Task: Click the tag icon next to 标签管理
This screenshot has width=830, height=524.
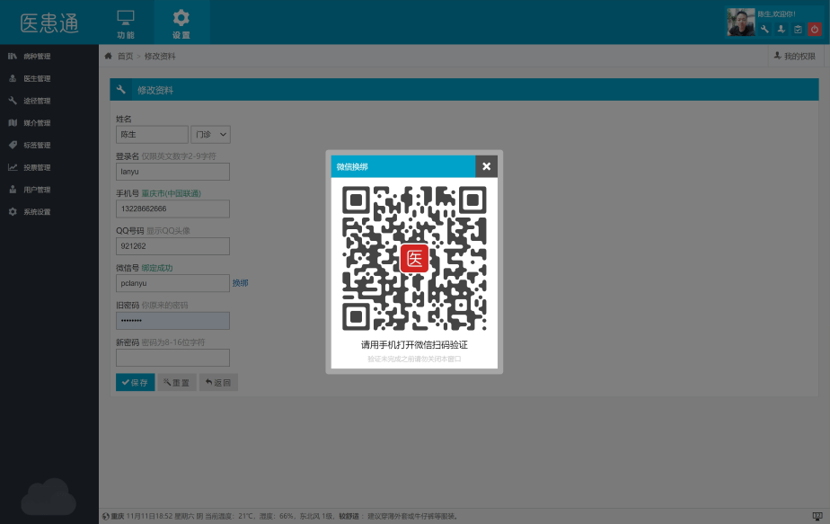Action: [13, 145]
